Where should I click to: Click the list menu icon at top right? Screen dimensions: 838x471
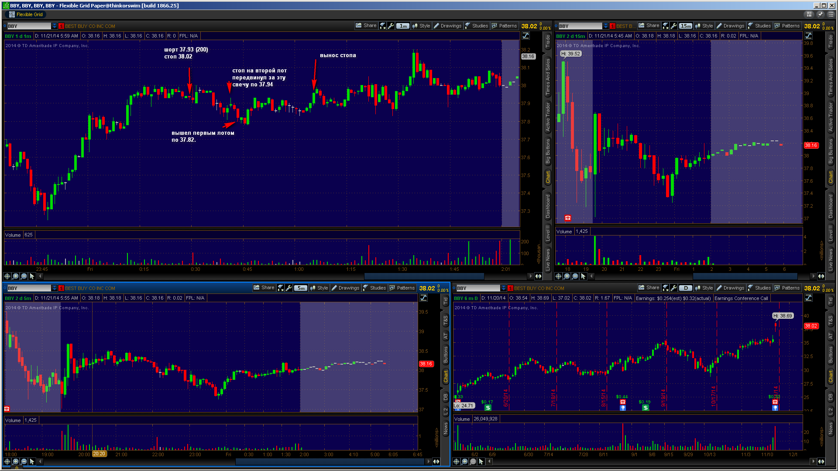(x=831, y=14)
